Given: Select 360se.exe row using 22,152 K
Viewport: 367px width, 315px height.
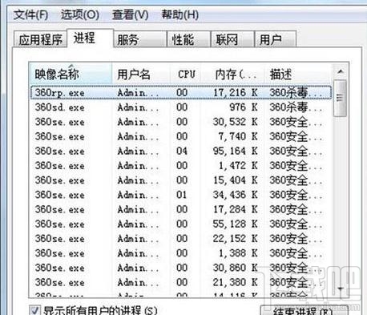Looking at the screenshot, I should [x=181, y=239].
